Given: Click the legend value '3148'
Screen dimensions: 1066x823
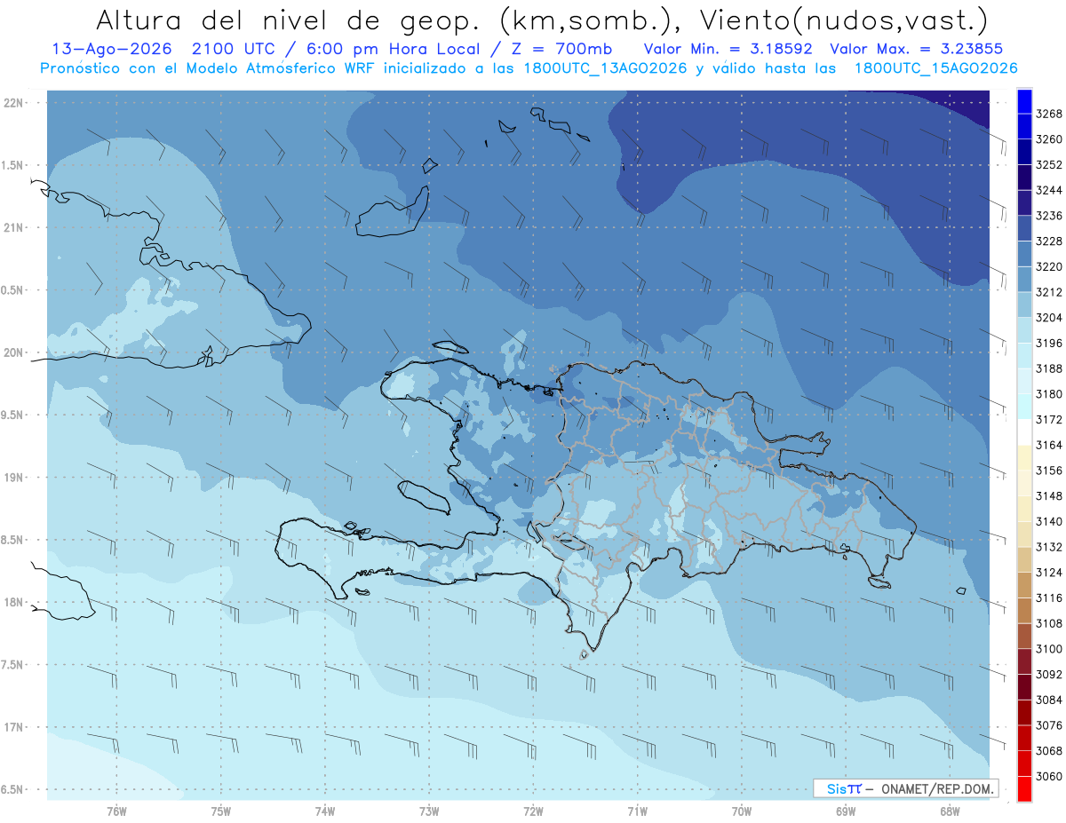Looking at the screenshot, I should point(1048,496).
